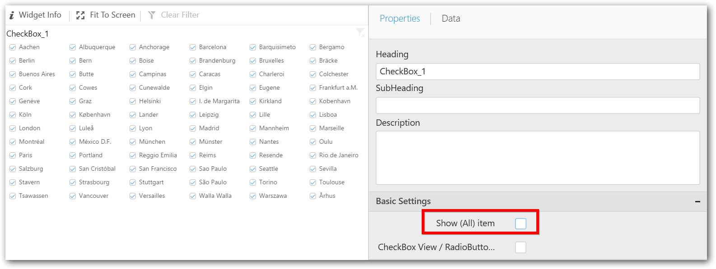
Task: Click the Widget Info icon
Action: point(12,15)
